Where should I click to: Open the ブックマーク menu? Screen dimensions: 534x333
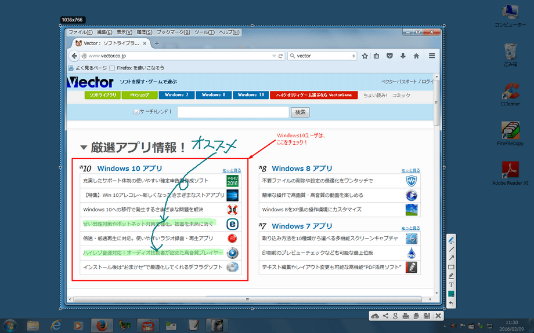pos(173,32)
